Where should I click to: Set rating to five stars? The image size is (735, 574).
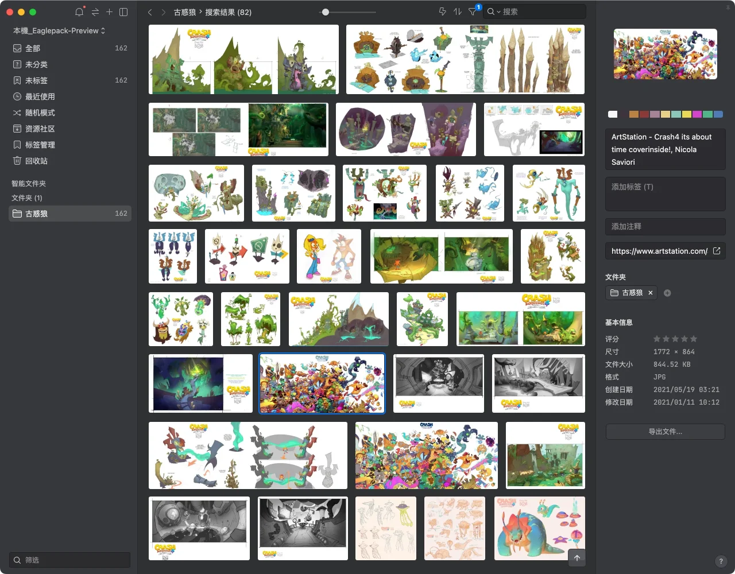click(694, 339)
